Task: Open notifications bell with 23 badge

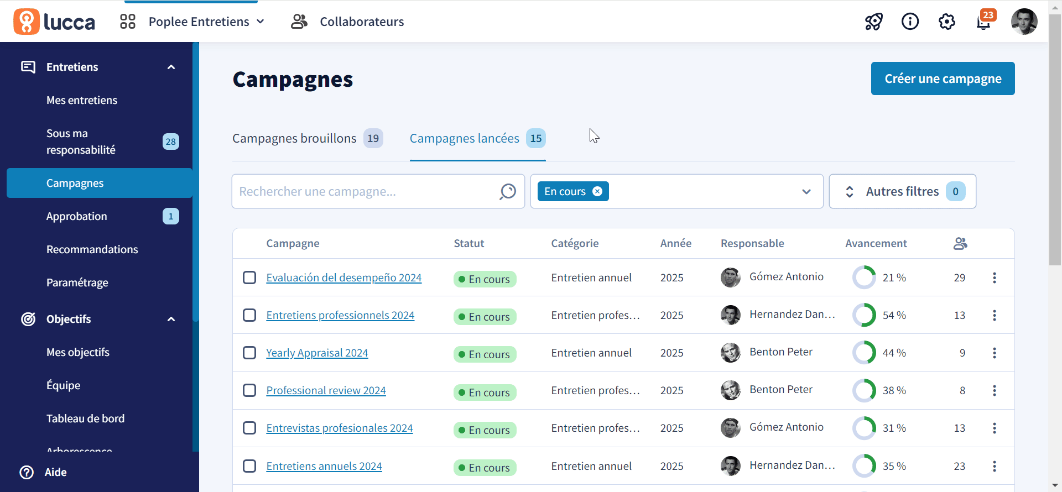Action: (984, 21)
